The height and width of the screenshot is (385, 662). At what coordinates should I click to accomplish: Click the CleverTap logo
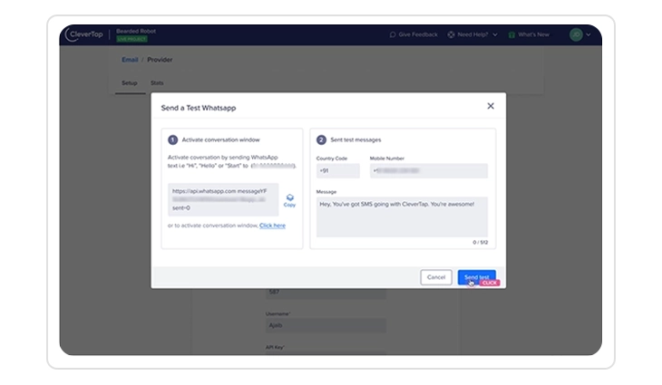coord(83,34)
